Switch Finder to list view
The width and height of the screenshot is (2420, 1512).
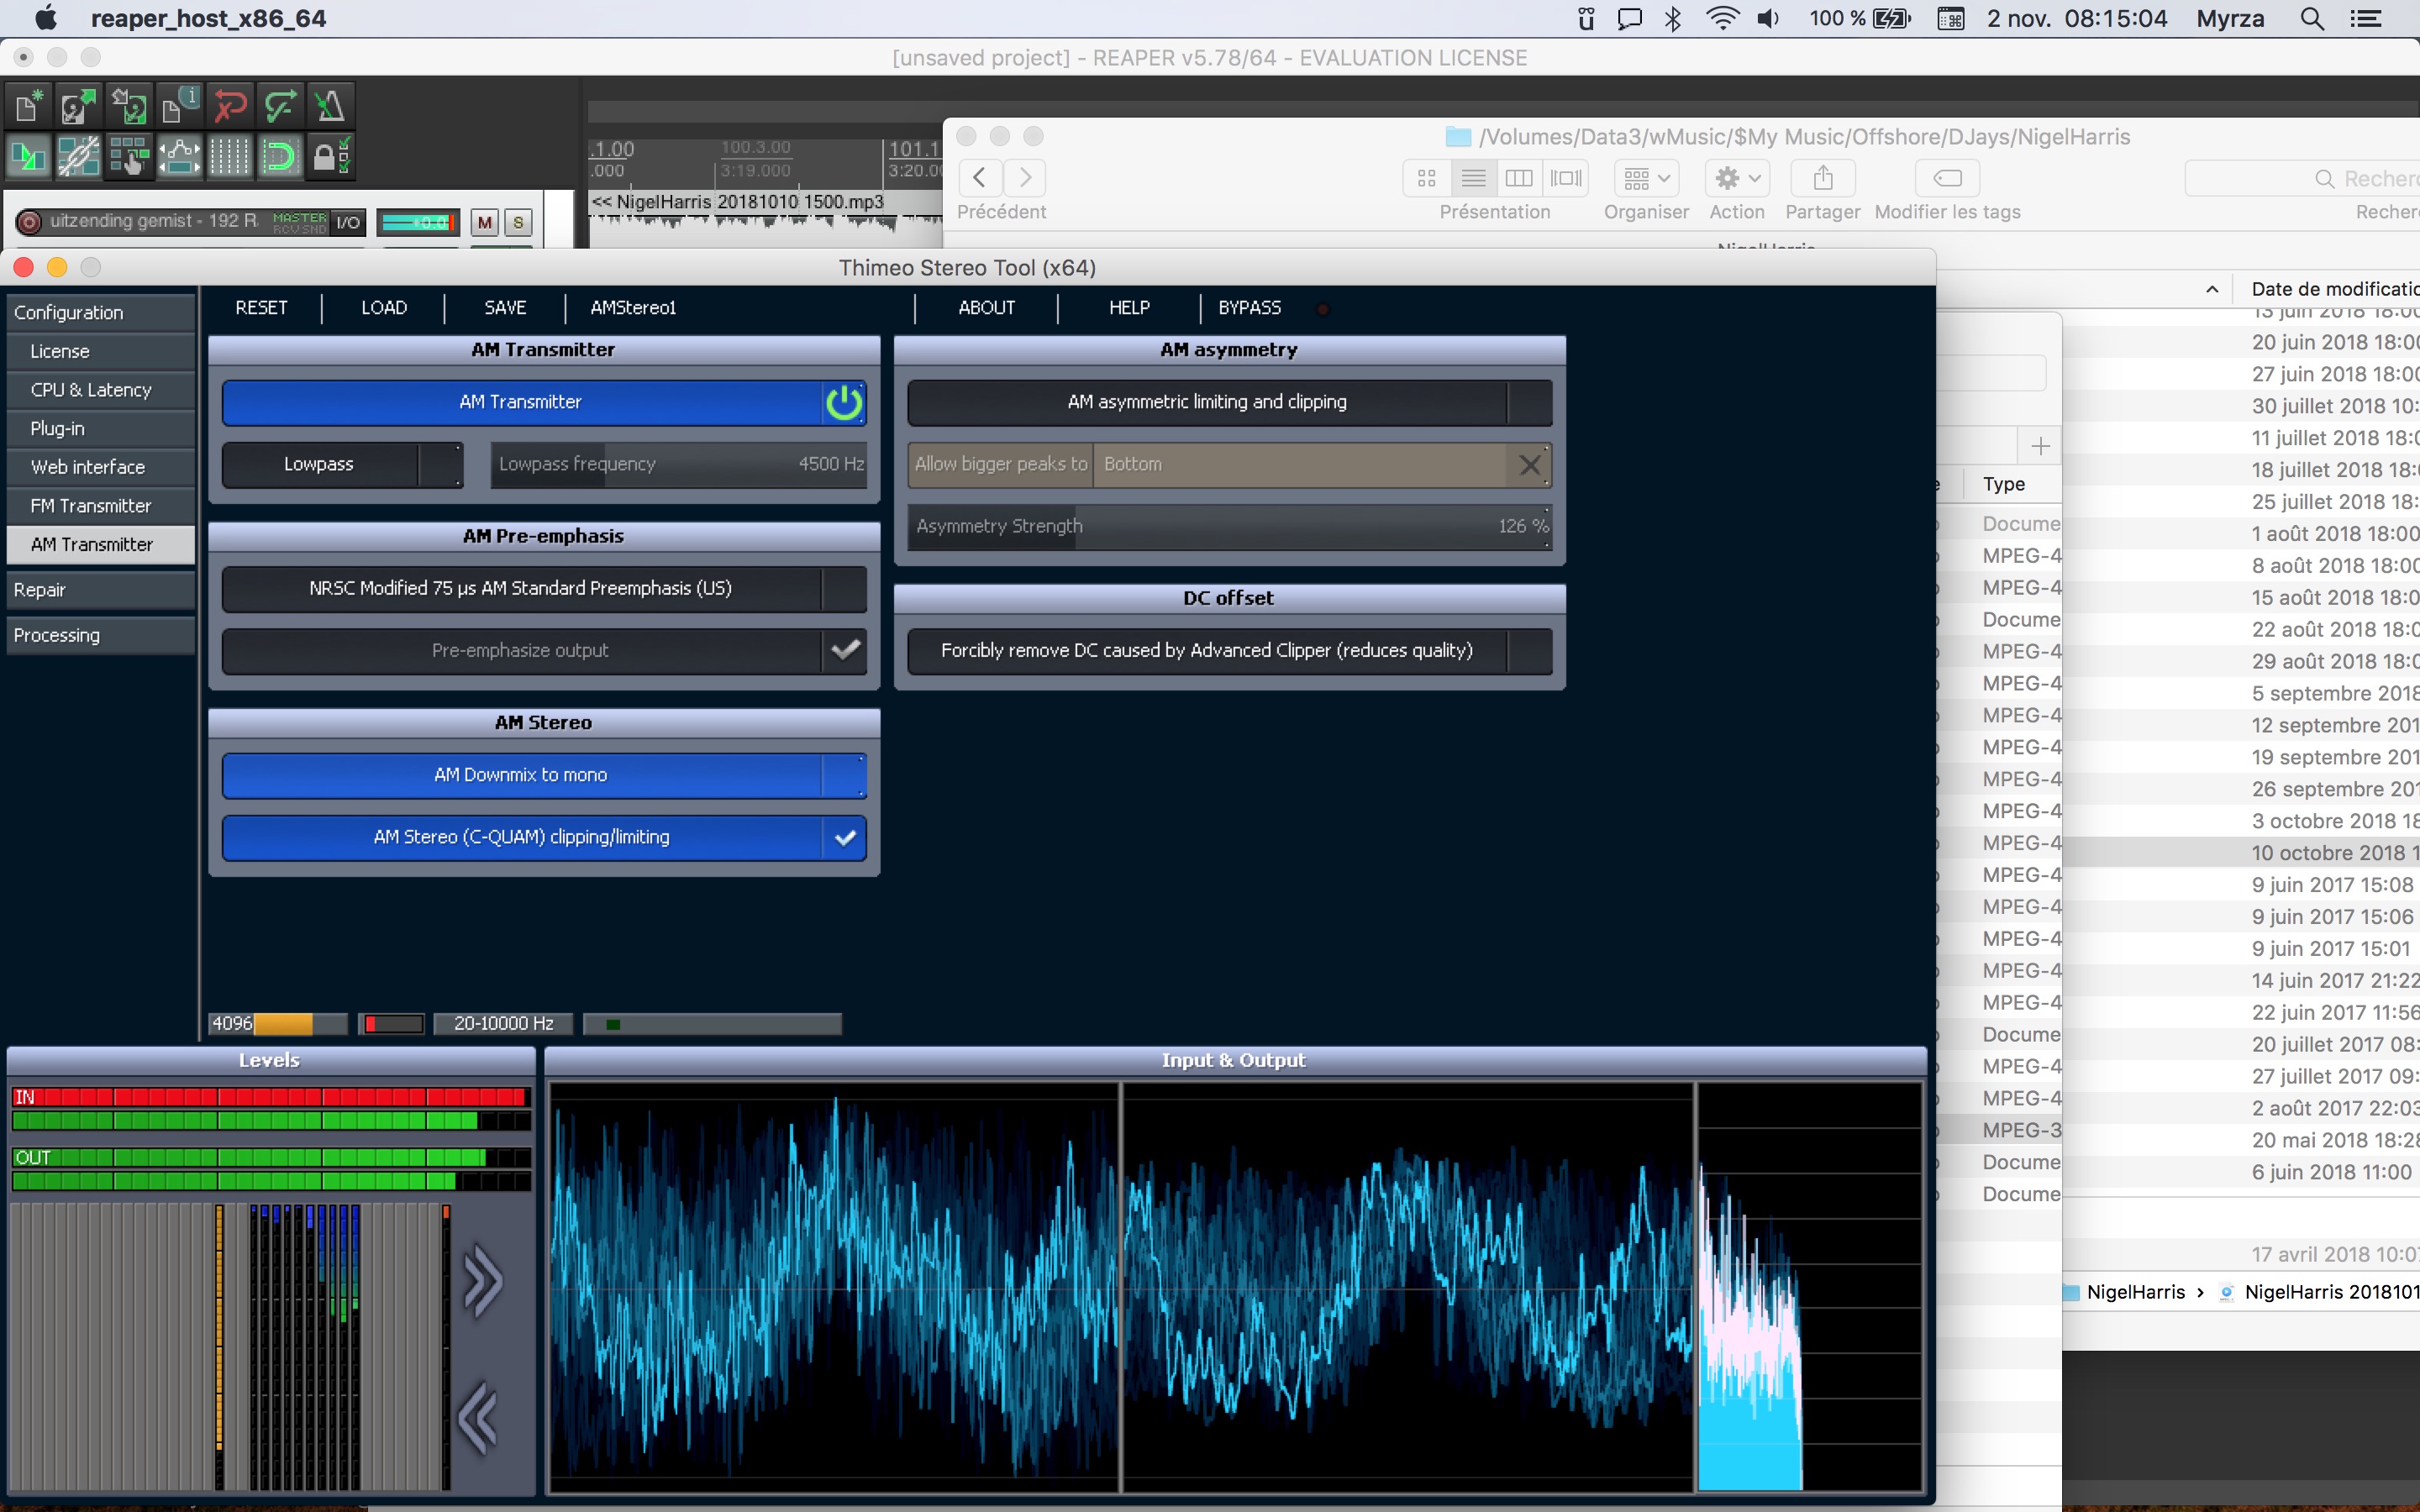click(1473, 178)
